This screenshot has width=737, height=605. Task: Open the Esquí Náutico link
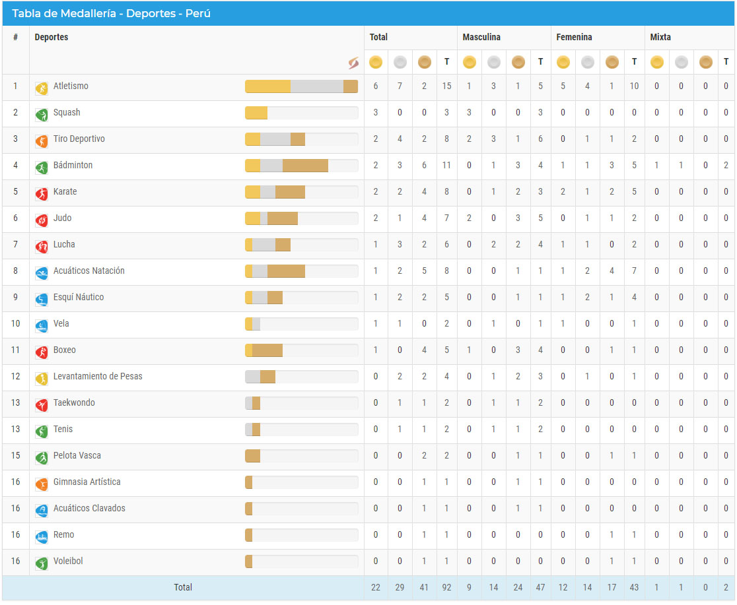click(79, 298)
